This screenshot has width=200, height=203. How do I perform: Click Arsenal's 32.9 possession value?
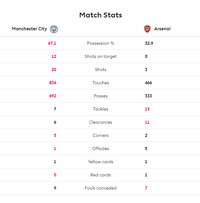(x=149, y=43)
